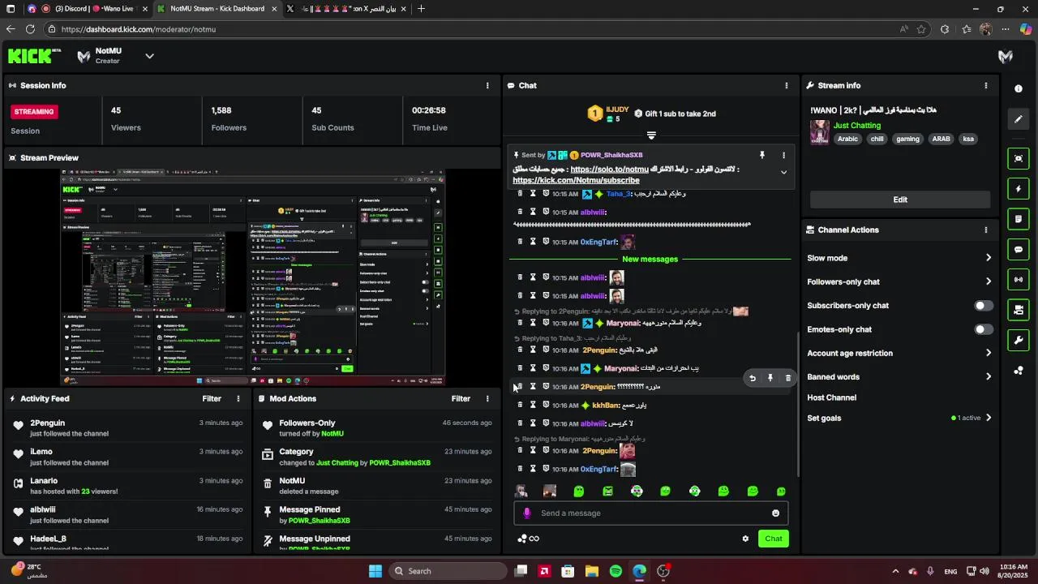Delete the highlighted 2Penguin message via trash icon

click(787, 378)
